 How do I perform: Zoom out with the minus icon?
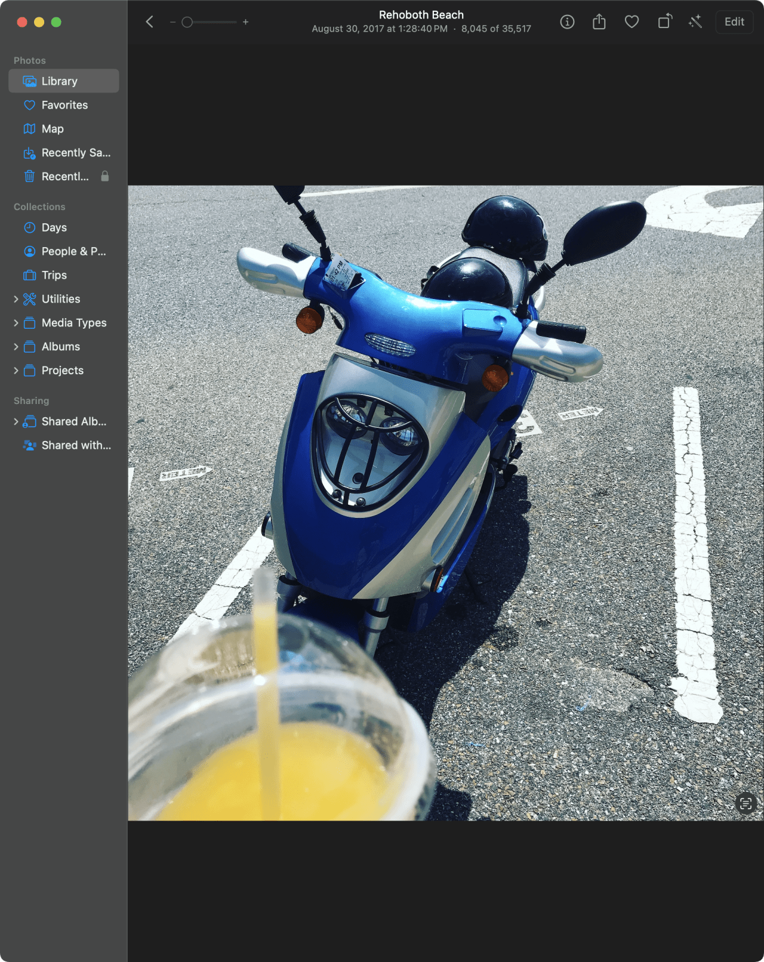(x=172, y=22)
